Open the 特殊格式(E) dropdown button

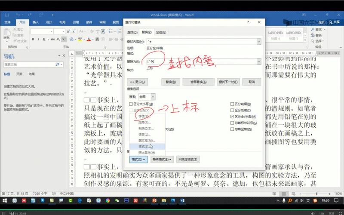coord(162,160)
